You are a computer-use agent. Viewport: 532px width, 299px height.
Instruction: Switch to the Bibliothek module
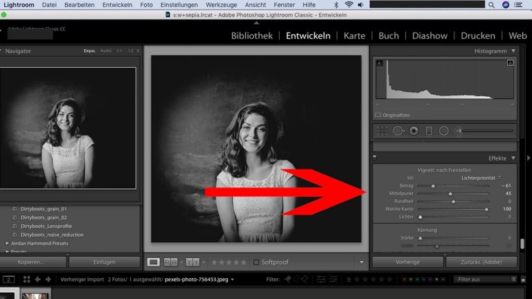[252, 35]
